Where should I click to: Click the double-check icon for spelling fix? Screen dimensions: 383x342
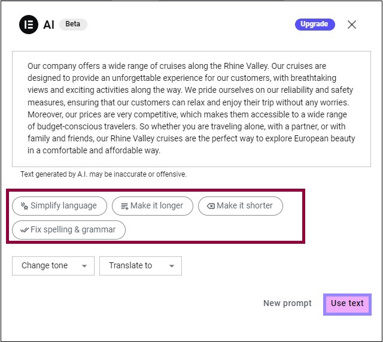point(25,230)
